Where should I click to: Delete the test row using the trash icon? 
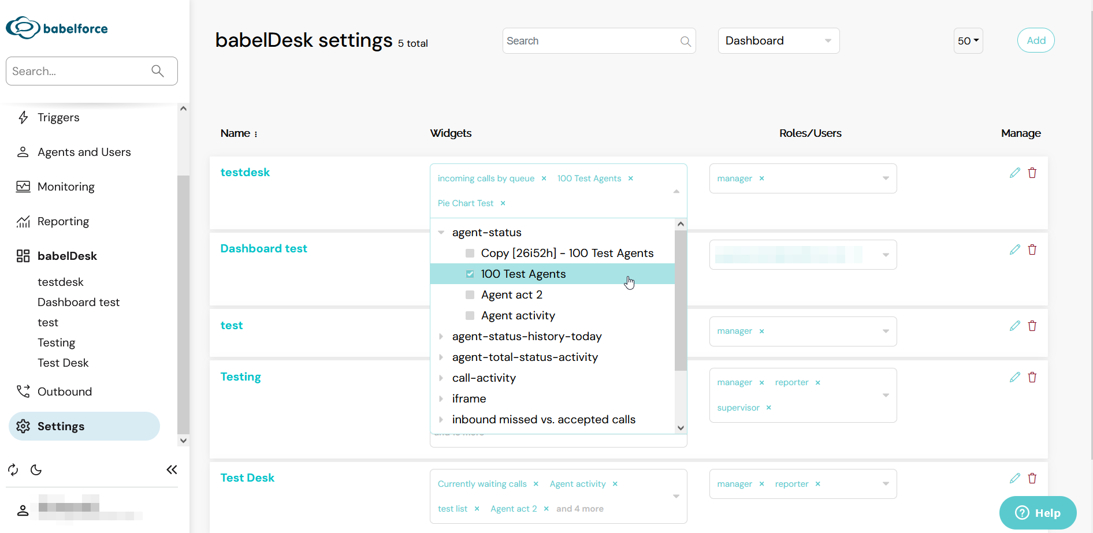[1032, 326]
